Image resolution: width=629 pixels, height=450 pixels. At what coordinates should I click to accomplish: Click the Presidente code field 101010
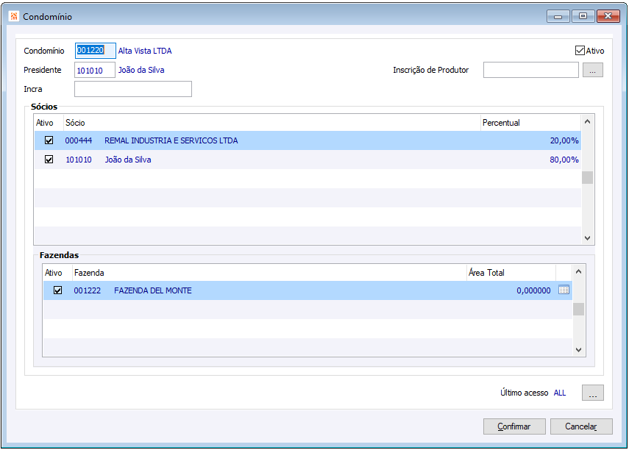click(95, 70)
